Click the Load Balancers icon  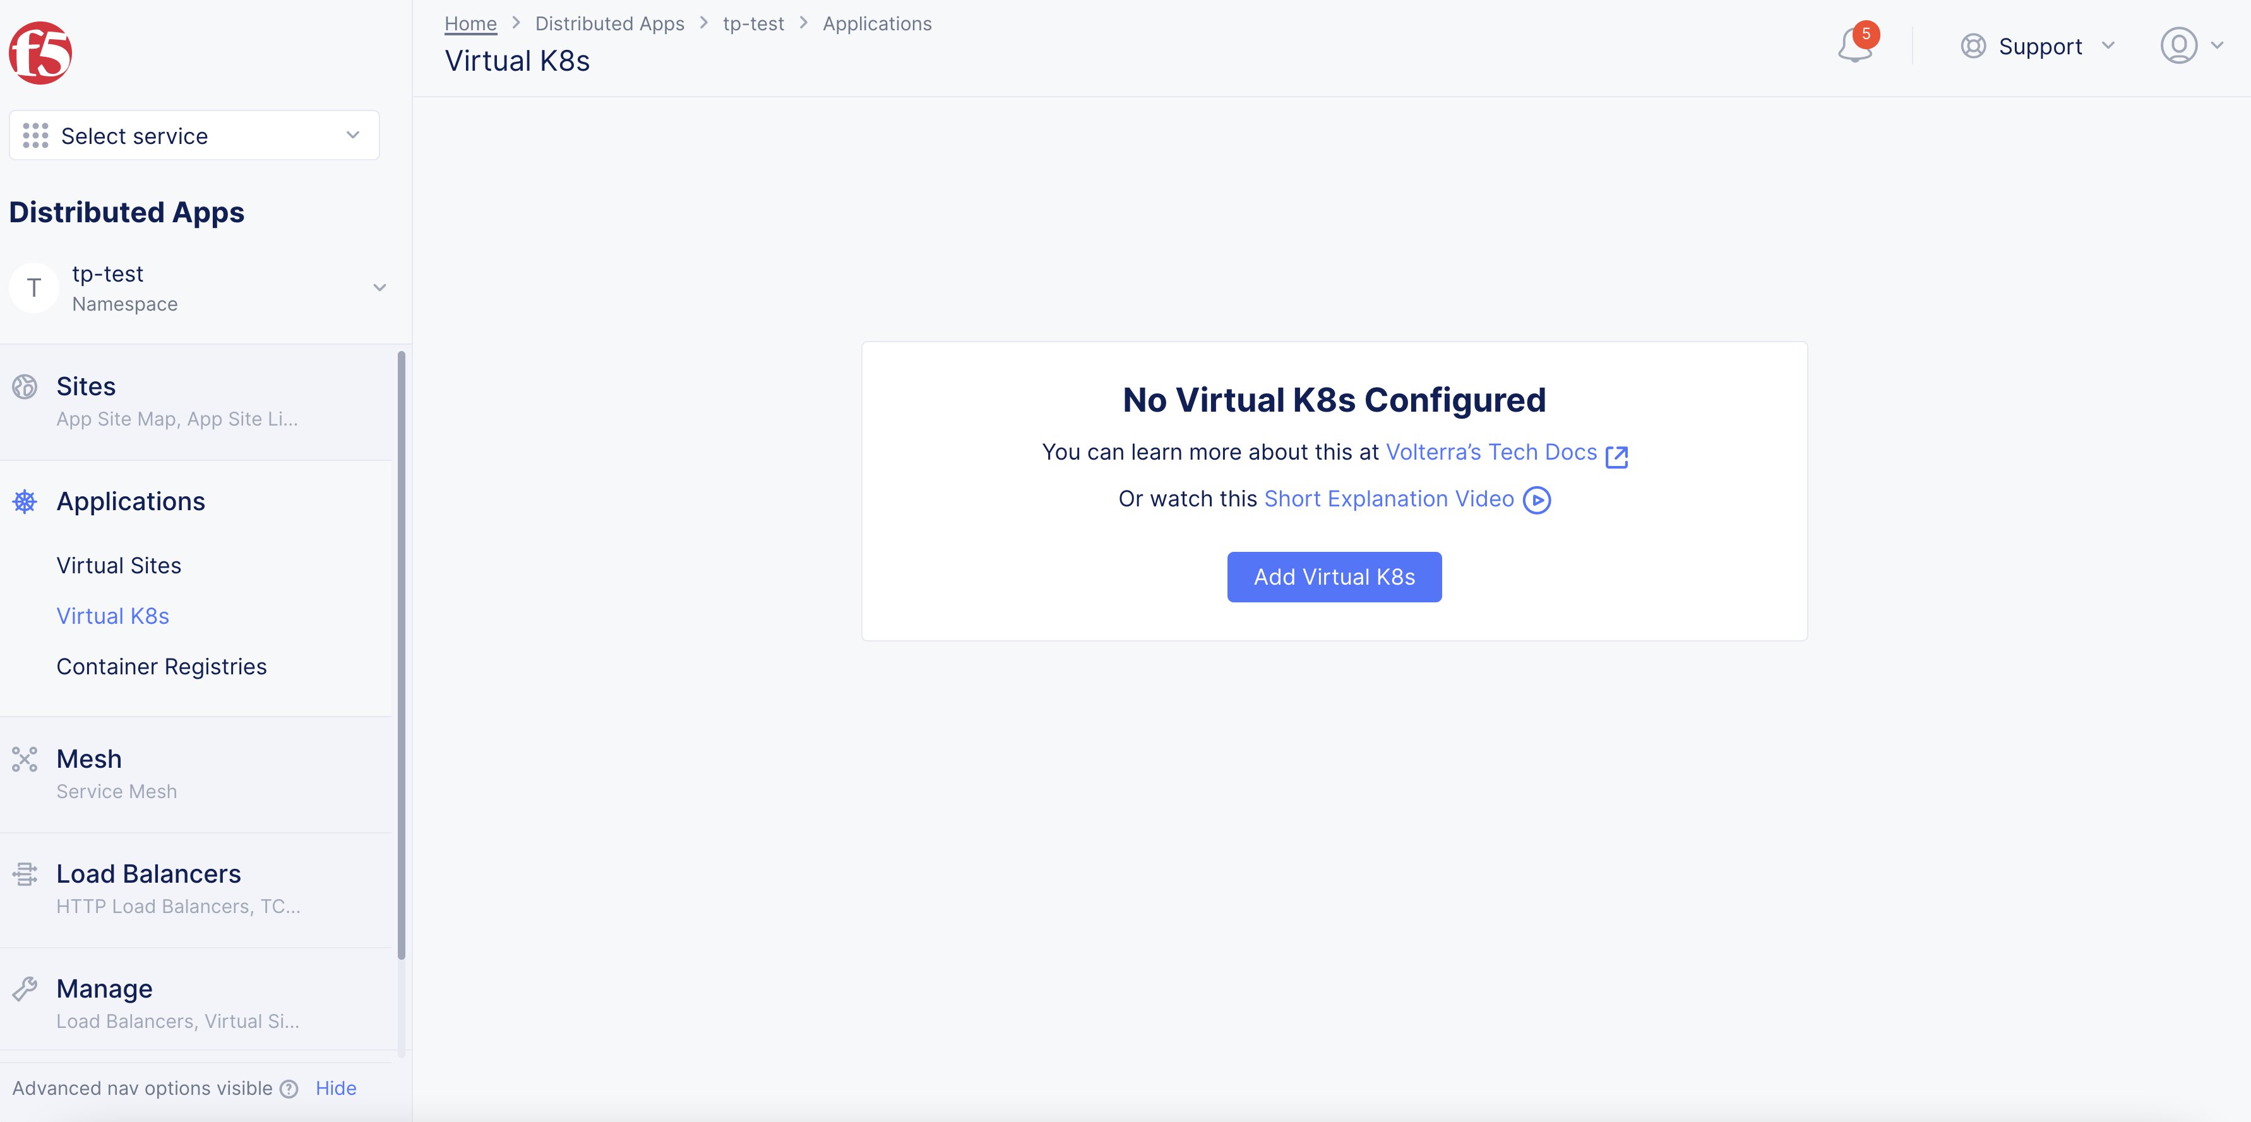[x=25, y=873]
